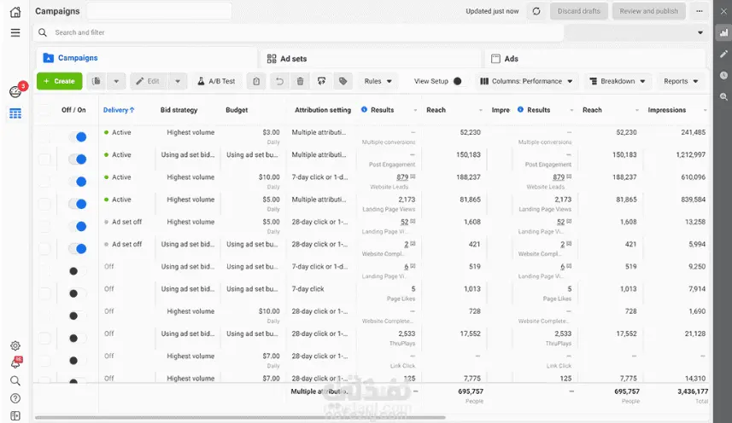Open the 879 Website Leads results link
This screenshot has width=732, height=423.
point(402,177)
